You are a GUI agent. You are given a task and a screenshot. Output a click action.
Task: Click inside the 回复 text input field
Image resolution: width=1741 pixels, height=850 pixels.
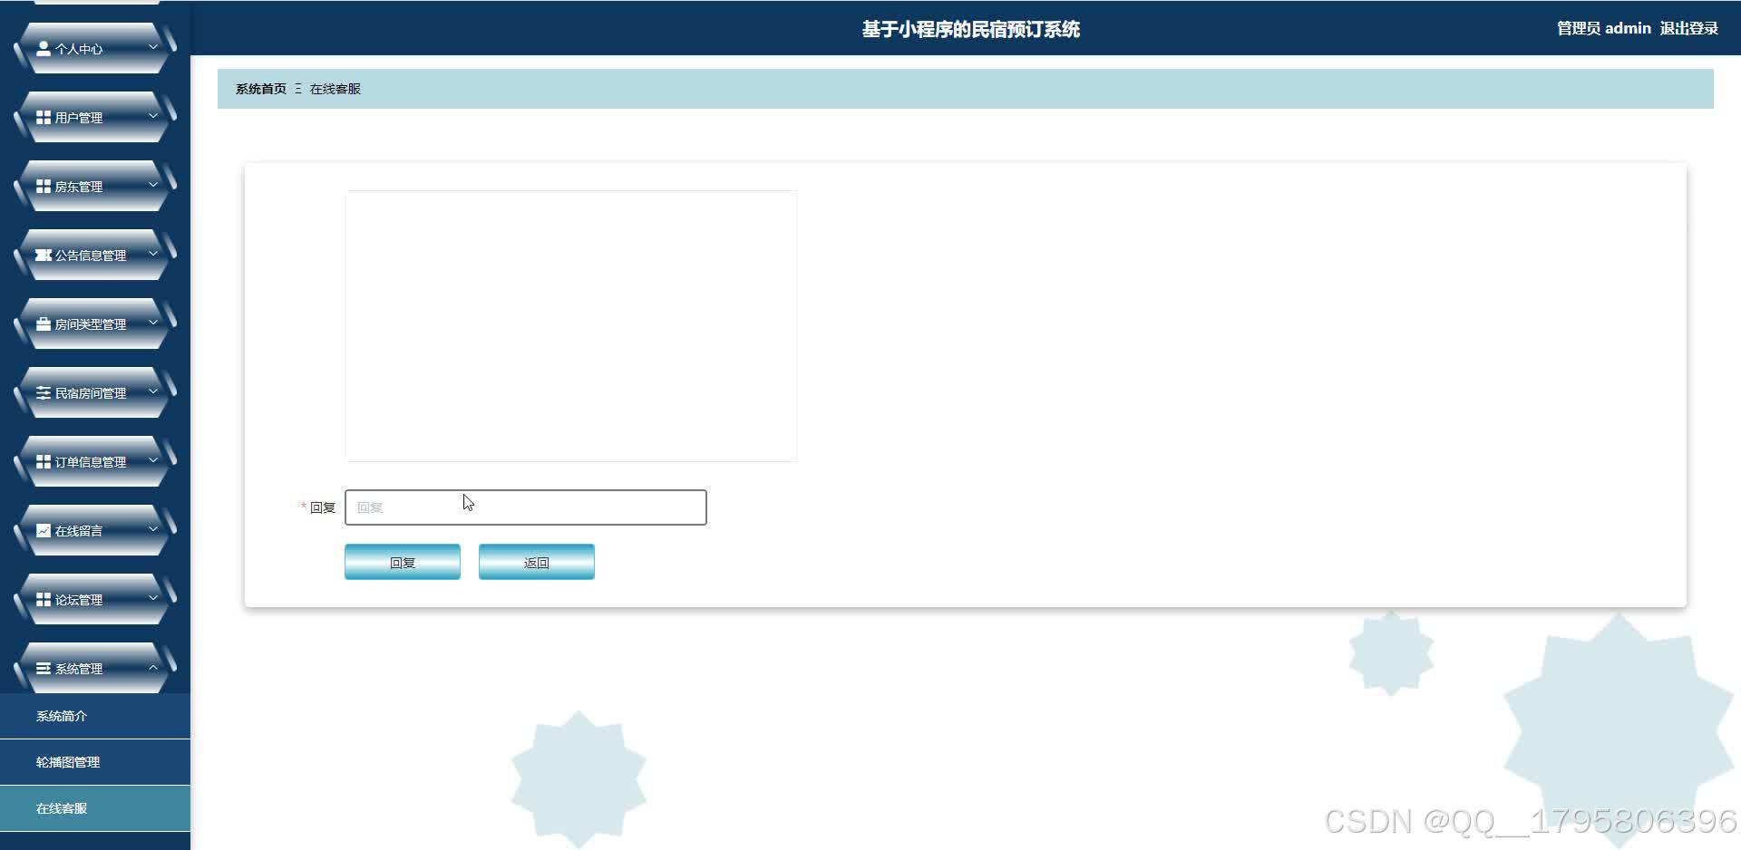pos(526,507)
